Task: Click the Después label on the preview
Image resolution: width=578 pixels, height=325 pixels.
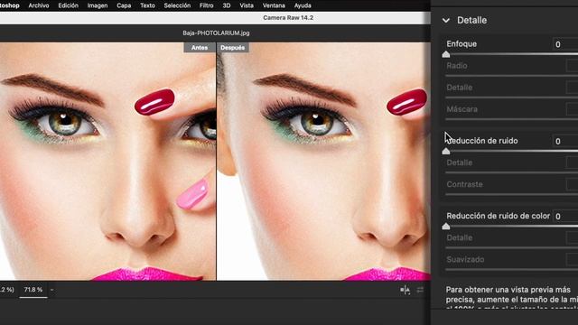Action: (233, 48)
